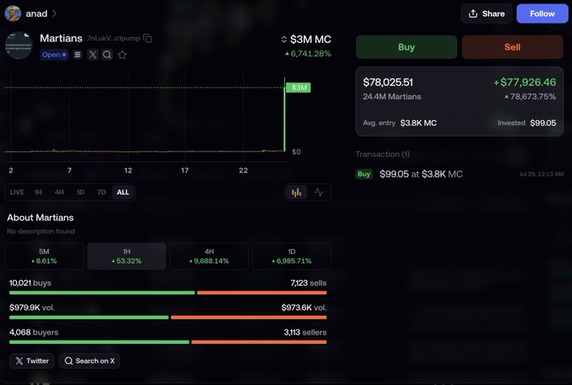This screenshot has height=385, width=572.
Task: Click the buyers versus sellers ratio bar
Action: click(x=167, y=342)
